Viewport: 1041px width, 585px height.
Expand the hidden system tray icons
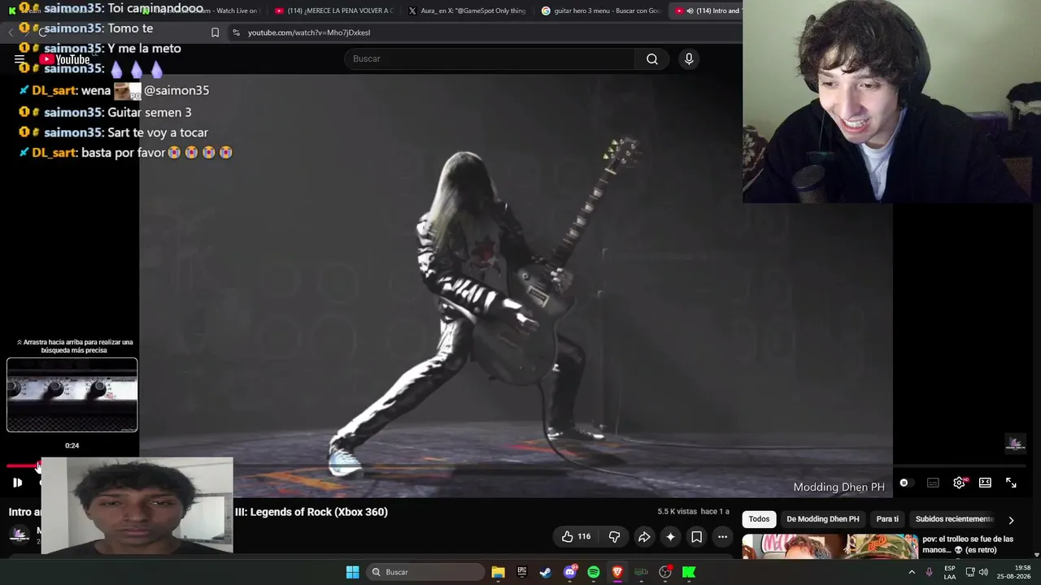pos(912,572)
